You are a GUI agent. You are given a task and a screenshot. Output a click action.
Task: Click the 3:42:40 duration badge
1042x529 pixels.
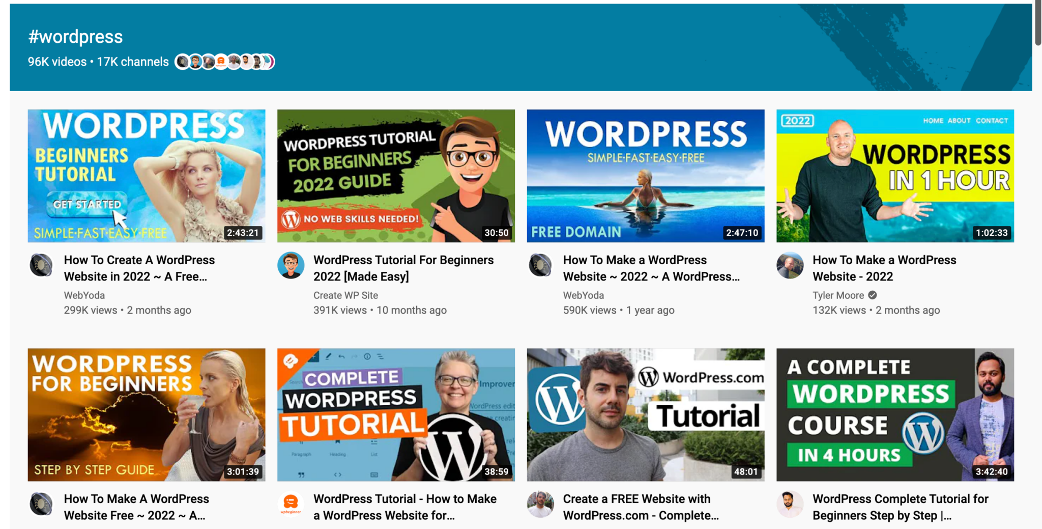[992, 471]
